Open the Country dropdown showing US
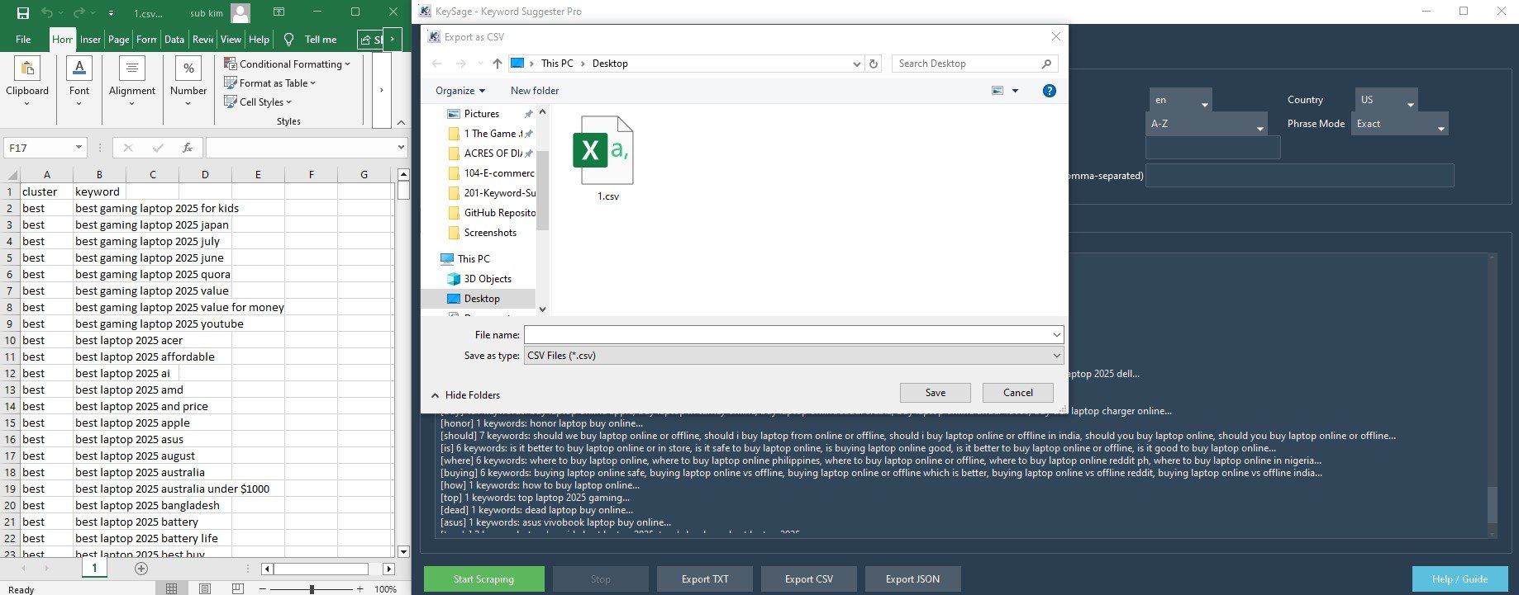The image size is (1519, 595). pos(1386,100)
